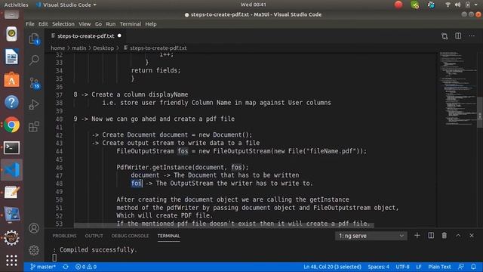This screenshot has width=483, height=272.
Task: Click the horizontal scrollbar of the editor
Action: pyautogui.click(x=223, y=225)
